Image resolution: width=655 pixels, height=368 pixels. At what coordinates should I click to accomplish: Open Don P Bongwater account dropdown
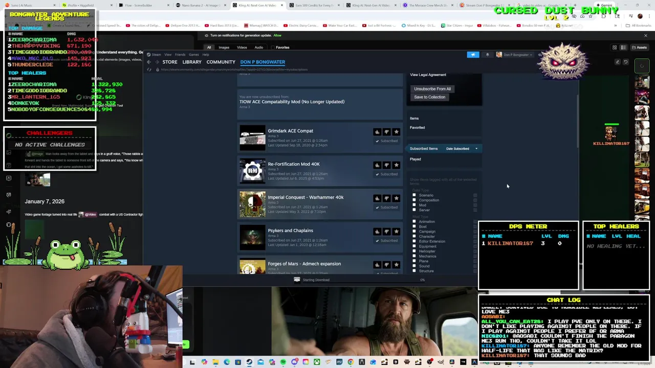pyautogui.click(x=515, y=55)
